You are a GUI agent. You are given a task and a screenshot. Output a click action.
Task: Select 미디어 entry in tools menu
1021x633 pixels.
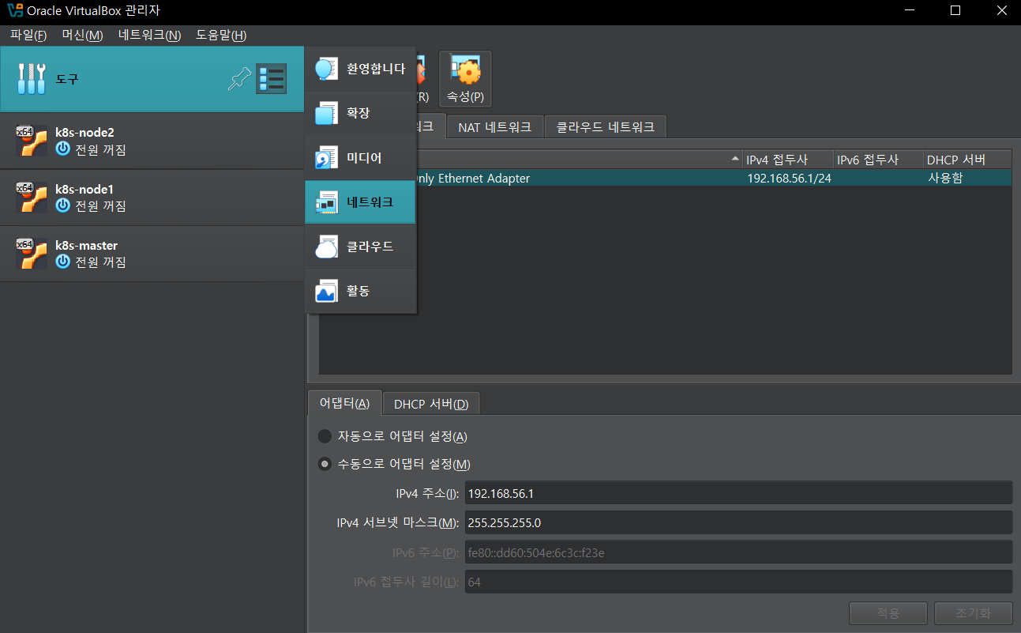(x=361, y=158)
